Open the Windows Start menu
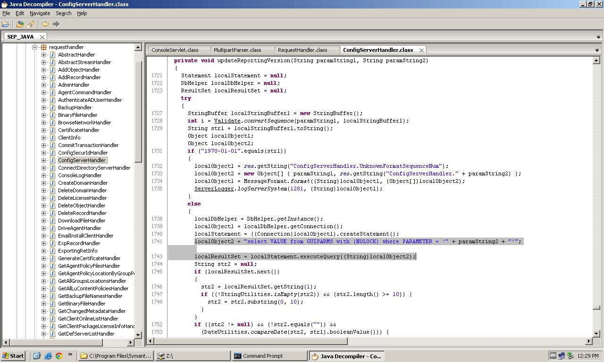This screenshot has height=362, width=604. [x=13, y=356]
